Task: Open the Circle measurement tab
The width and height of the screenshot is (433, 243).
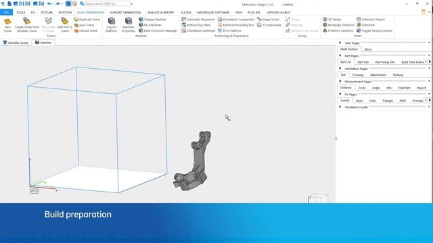Action: tap(362, 88)
